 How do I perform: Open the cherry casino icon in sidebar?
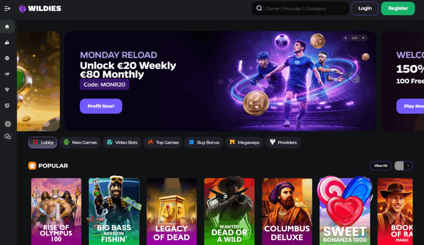click(x=7, y=43)
